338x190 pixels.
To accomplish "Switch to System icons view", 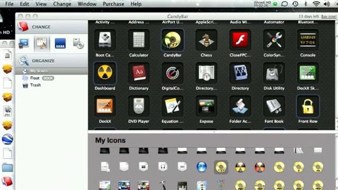I will click(24, 43).
